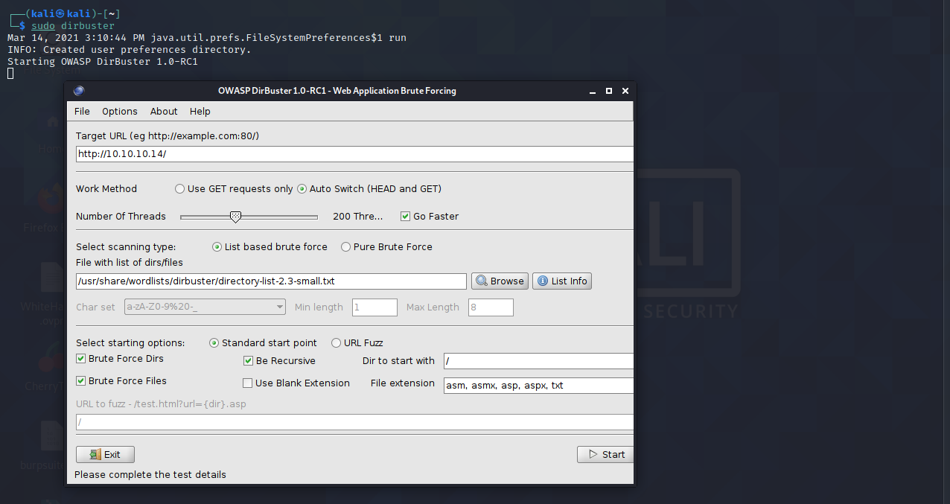The height and width of the screenshot is (504, 950).
Task: Click the DirBuster globe icon in title bar
Action: coord(79,91)
